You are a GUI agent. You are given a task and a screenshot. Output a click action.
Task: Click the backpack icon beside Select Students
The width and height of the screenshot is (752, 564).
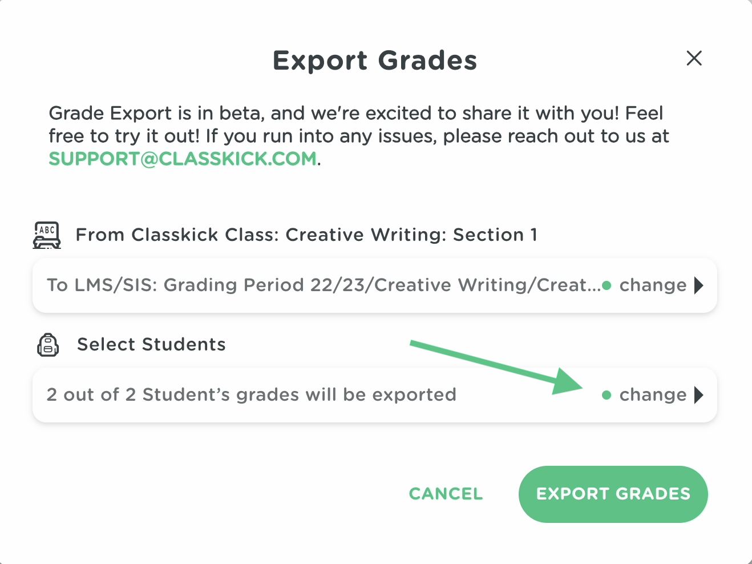(48, 345)
